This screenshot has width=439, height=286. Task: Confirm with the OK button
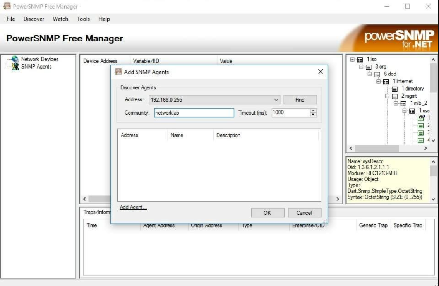[268, 213]
